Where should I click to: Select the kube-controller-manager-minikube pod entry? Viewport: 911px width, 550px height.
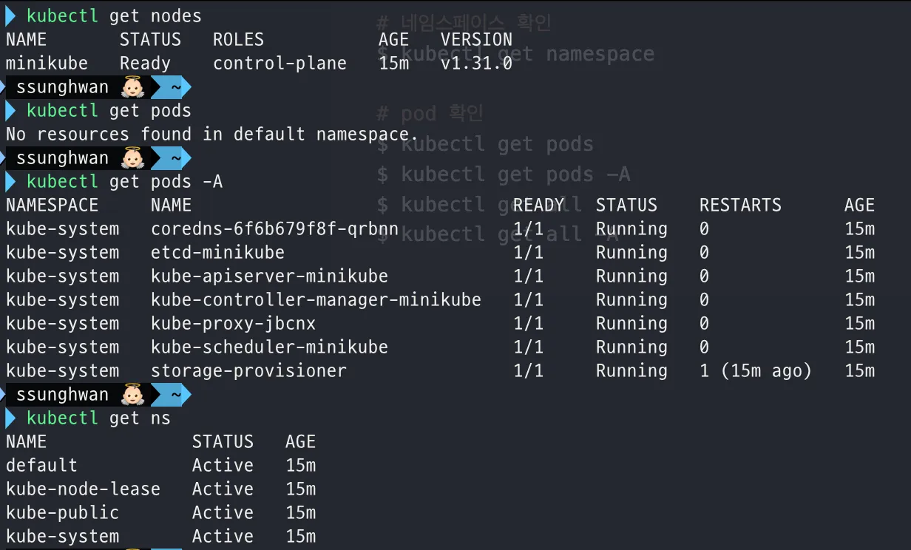(x=316, y=300)
